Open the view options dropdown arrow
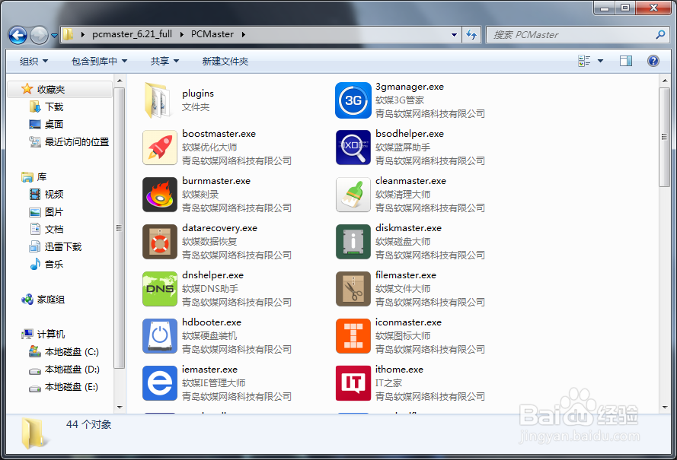This screenshot has height=460, width=677. click(600, 61)
